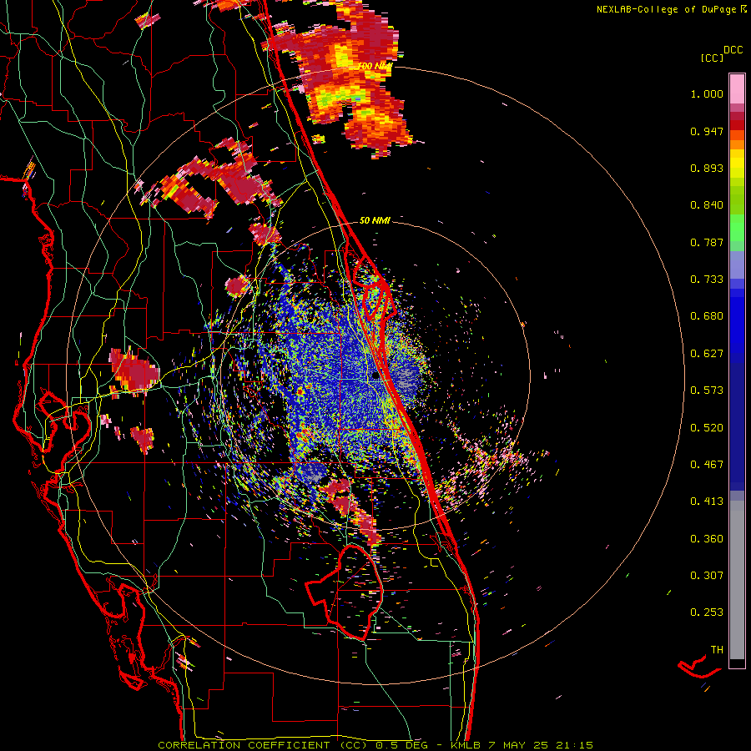Select the 0.520 scale value
The width and height of the screenshot is (751, 751).
pos(707,428)
